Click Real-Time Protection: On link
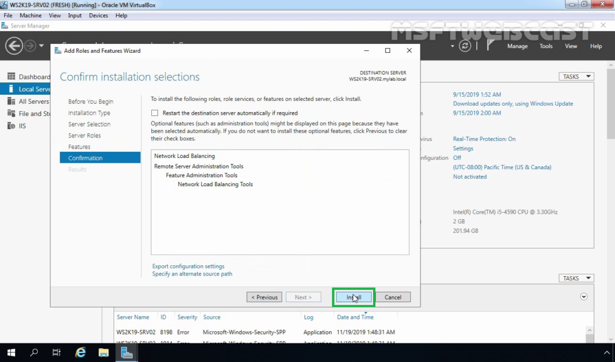The height and width of the screenshot is (362, 615). pos(484,139)
